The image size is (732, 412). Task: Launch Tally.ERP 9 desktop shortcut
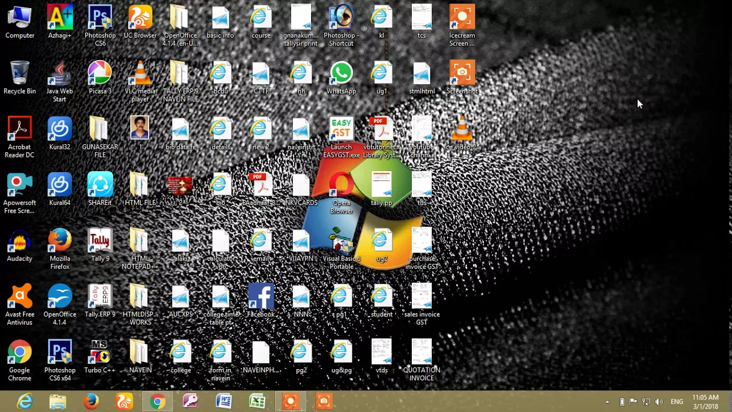100,302
